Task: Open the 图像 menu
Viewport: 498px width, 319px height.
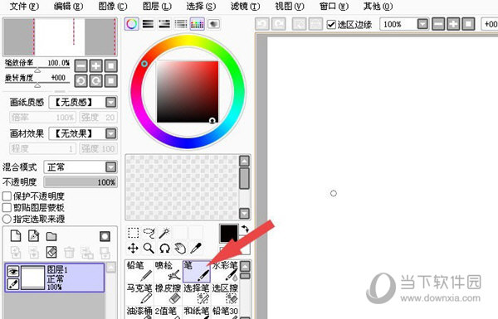Action: [112, 6]
